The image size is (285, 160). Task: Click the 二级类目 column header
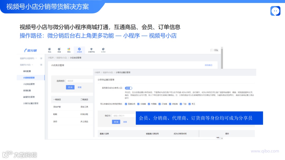click(84, 100)
